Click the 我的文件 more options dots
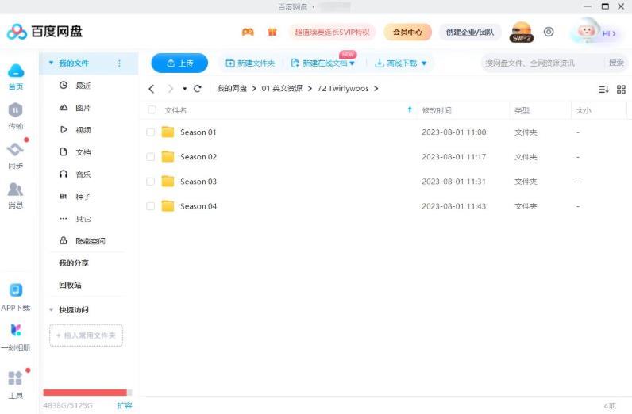The width and height of the screenshot is (632, 414). pos(119,63)
